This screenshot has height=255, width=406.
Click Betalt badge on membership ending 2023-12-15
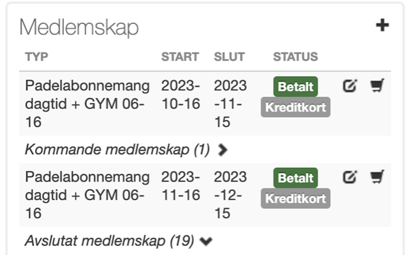[x=295, y=178]
